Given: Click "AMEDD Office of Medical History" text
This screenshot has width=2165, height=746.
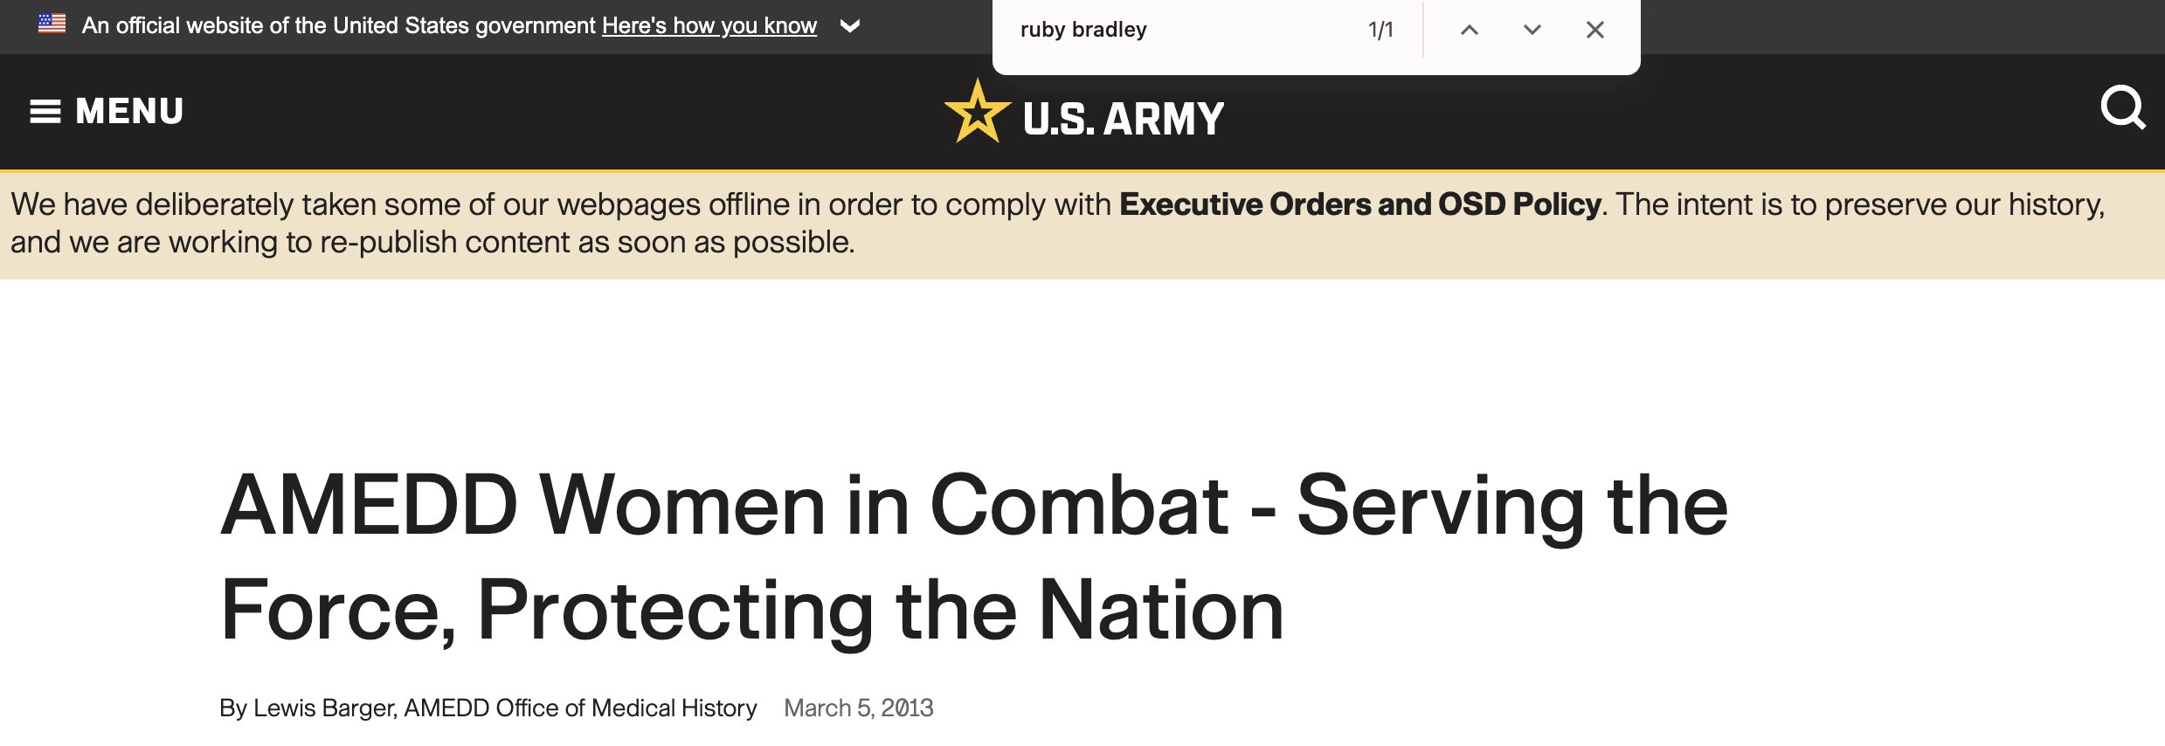Looking at the screenshot, I should click(x=580, y=708).
